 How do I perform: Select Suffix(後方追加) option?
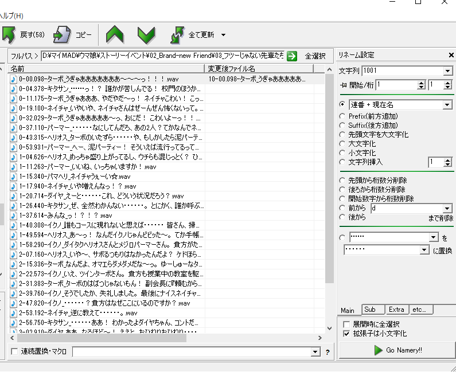(x=342, y=126)
